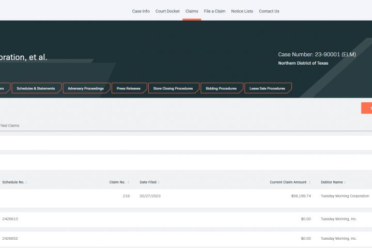
Task: Open Bidding Procedures
Action: [222, 88]
